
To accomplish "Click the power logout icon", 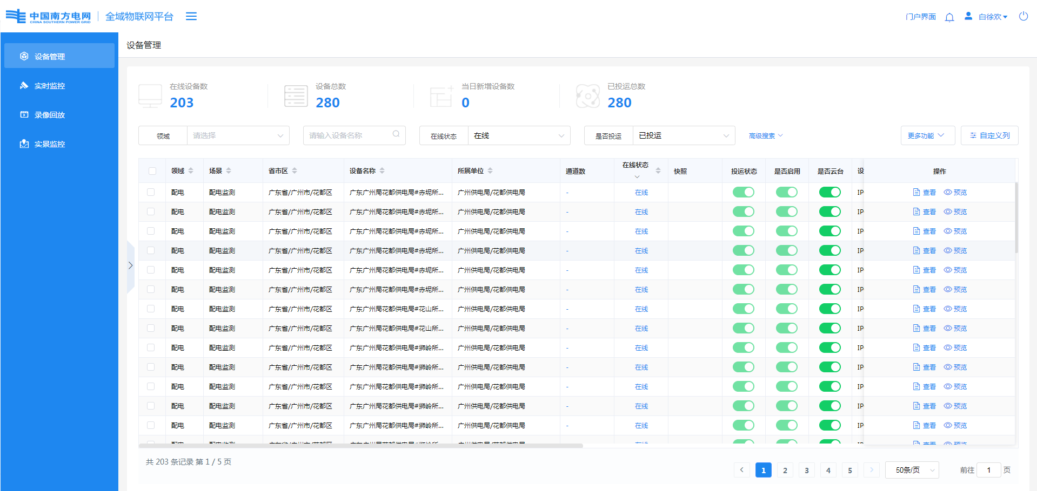I will (x=1023, y=16).
